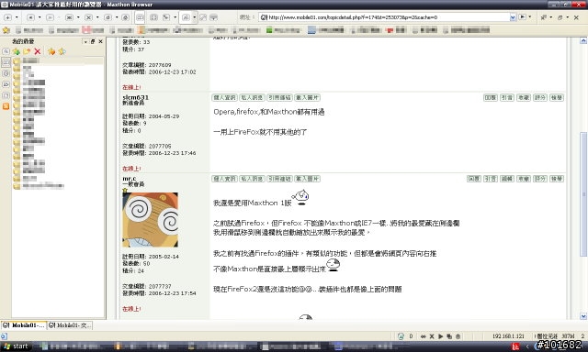
Task: Click the address bar URL field
Action: click(388, 17)
